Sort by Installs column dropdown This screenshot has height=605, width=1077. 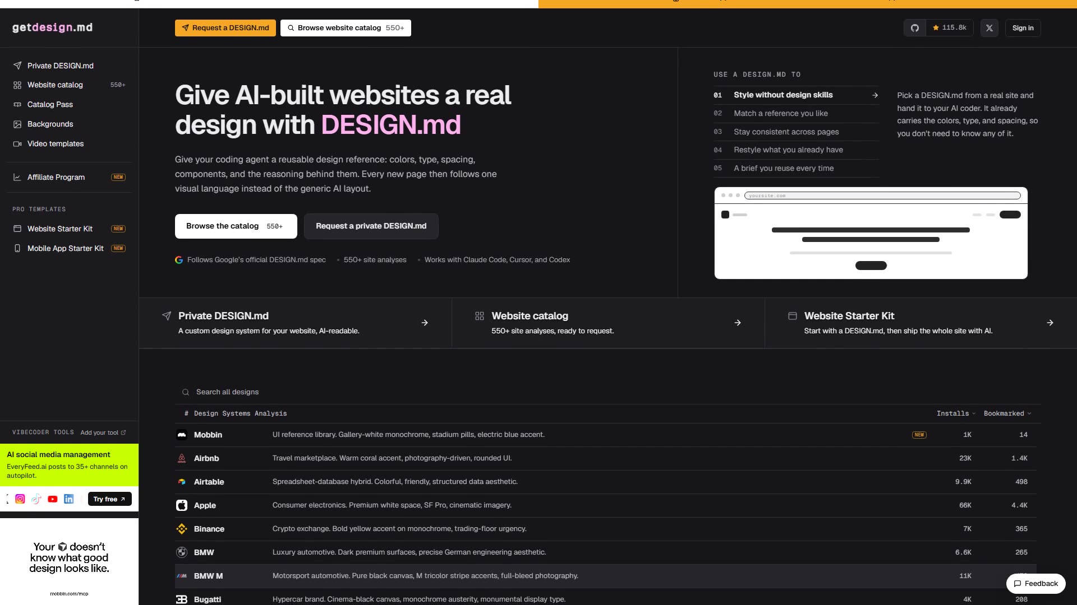tap(956, 413)
